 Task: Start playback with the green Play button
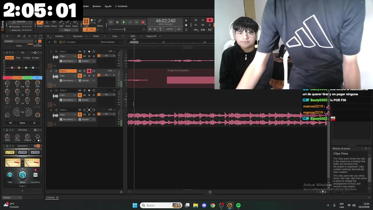[x=124, y=22]
